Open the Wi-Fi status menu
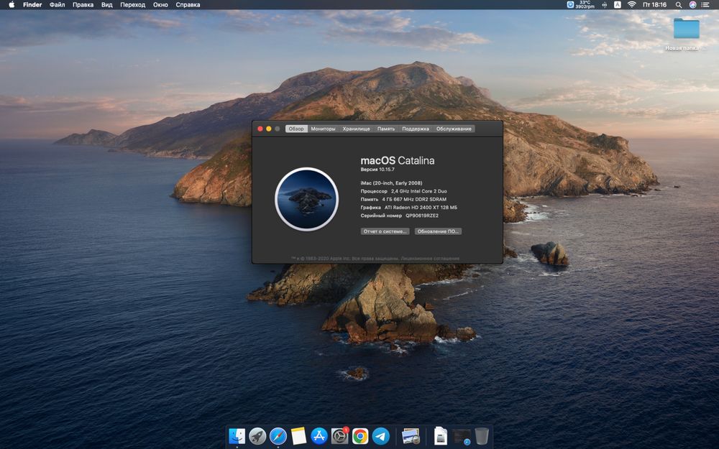This screenshot has height=449, width=719. pyautogui.click(x=631, y=4)
